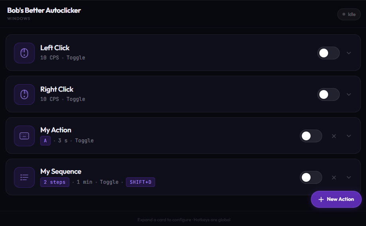The width and height of the screenshot is (366, 226).
Task: Create a New Action
Action: click(x=336, y=199)
